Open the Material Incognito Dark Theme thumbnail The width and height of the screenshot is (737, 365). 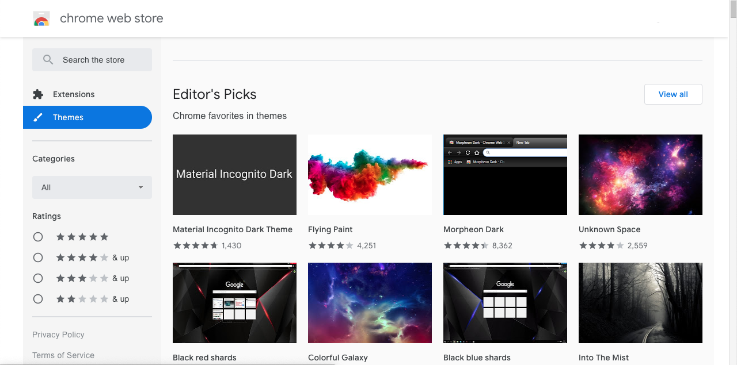click(234, 175)
